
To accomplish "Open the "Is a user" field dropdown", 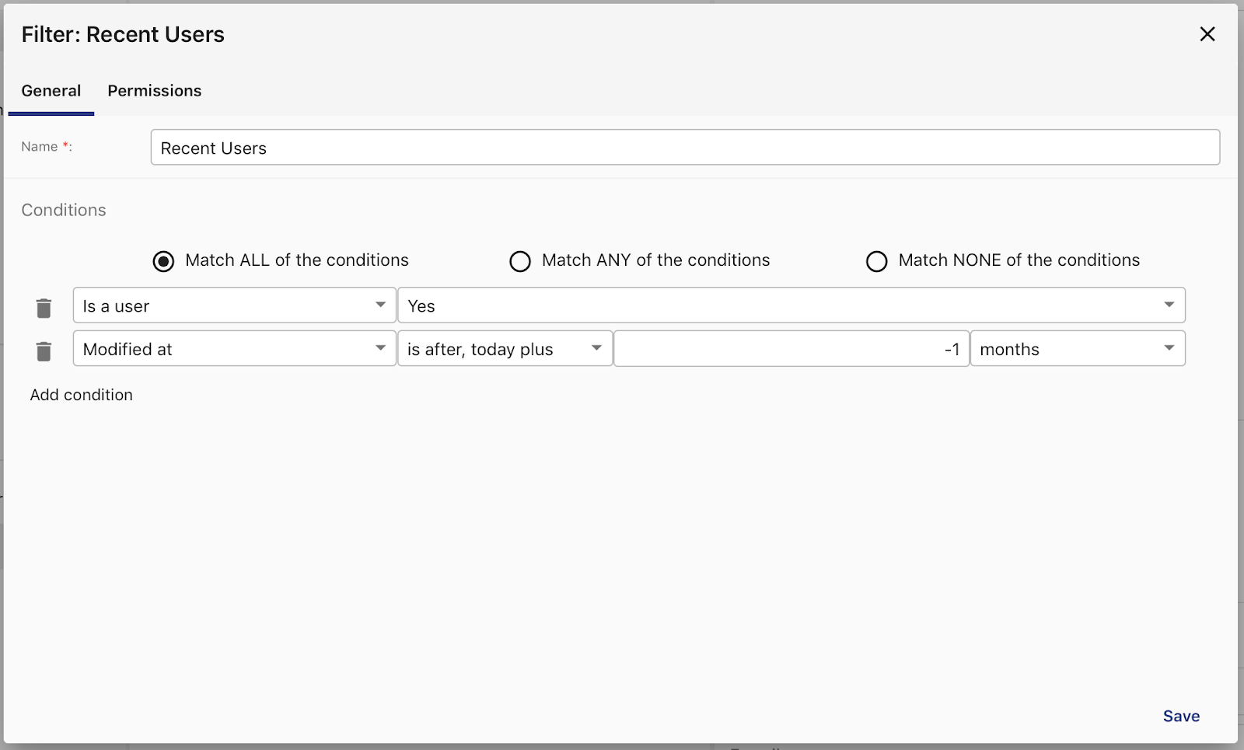I will (x=234, y=305).
